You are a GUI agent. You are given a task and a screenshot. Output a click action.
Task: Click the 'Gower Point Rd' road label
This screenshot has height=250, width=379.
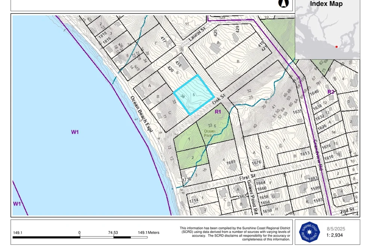[253, 197]
